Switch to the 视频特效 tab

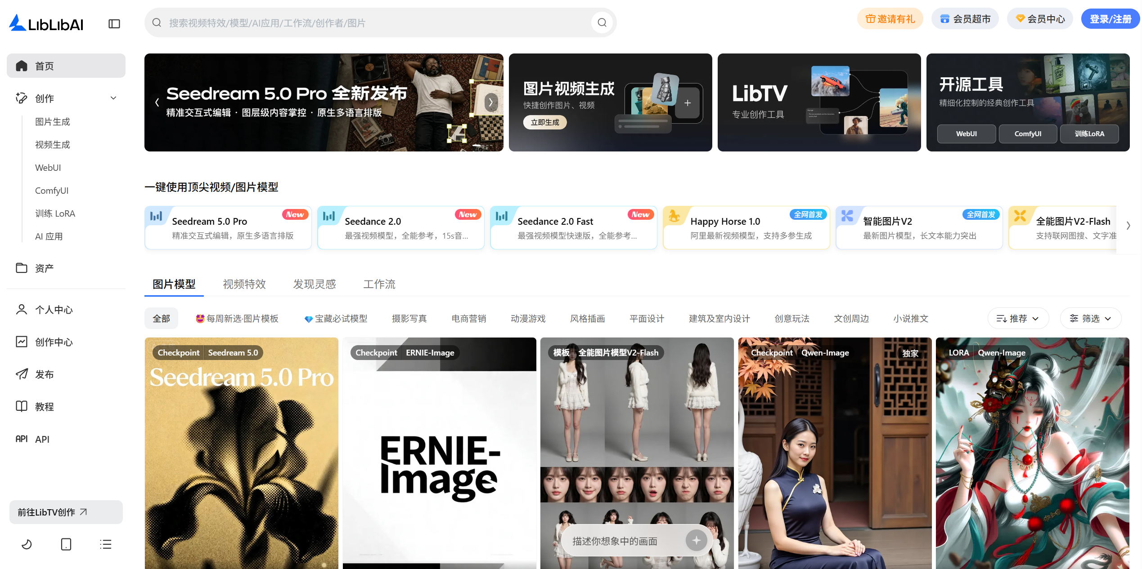(244, 284)
